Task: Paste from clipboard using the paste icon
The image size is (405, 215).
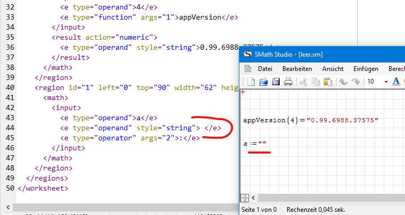Action: click(328, 82)
